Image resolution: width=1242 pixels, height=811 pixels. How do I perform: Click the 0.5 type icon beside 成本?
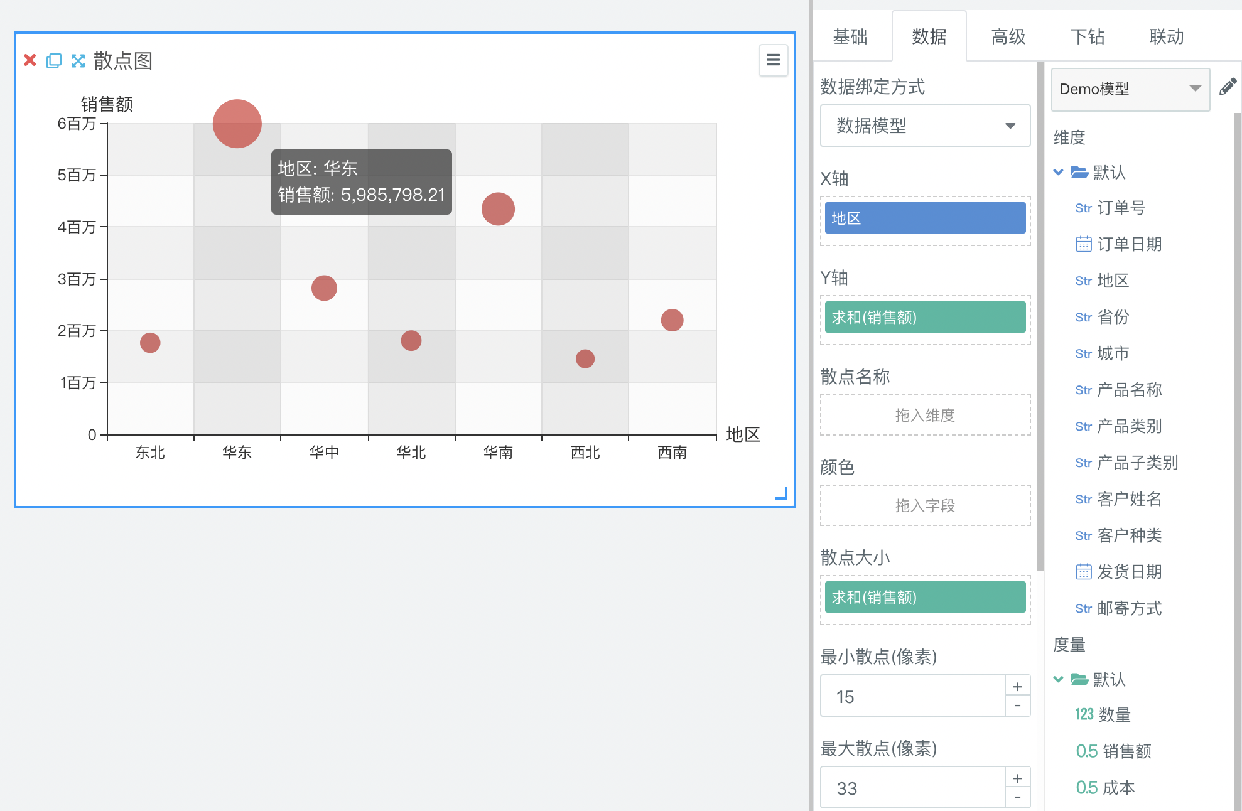(1087, 787)
